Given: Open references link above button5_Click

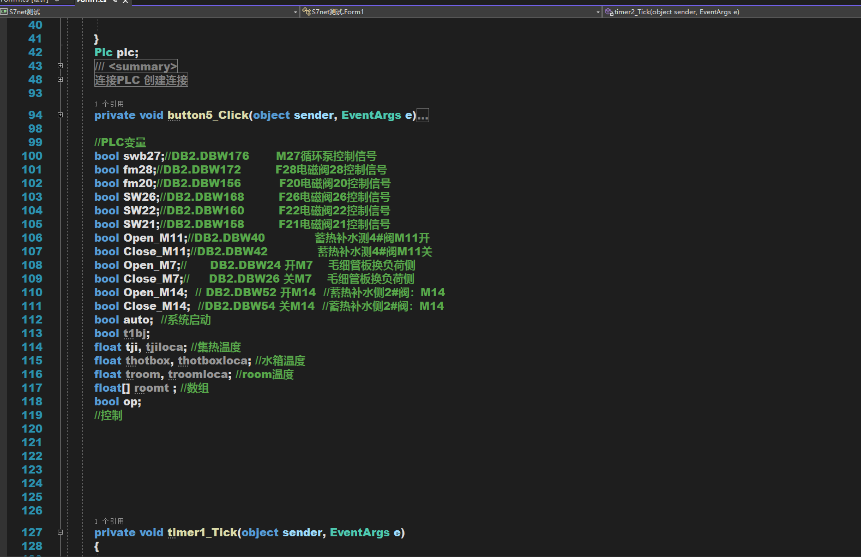Looking at the screenshot, I should [x=109, y=104].
